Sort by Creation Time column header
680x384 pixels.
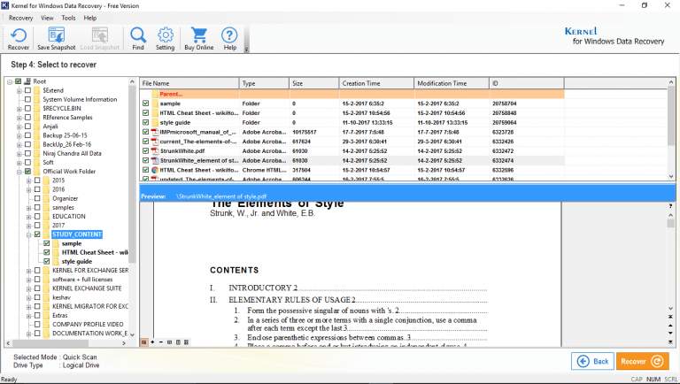376,83
